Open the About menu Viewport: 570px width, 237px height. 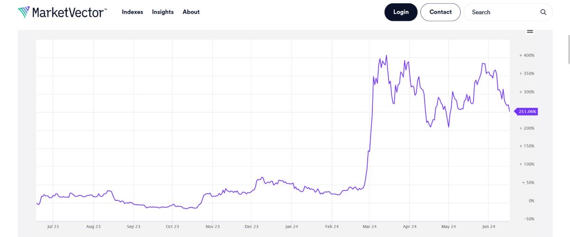tap(191, 12)
